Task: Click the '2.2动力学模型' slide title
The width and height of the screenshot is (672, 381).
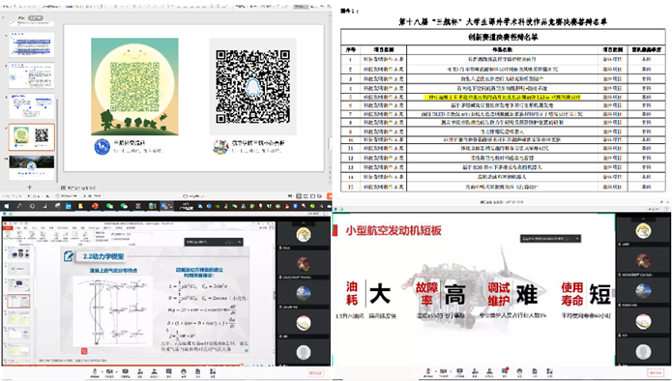Action: (x=103, y=256)
